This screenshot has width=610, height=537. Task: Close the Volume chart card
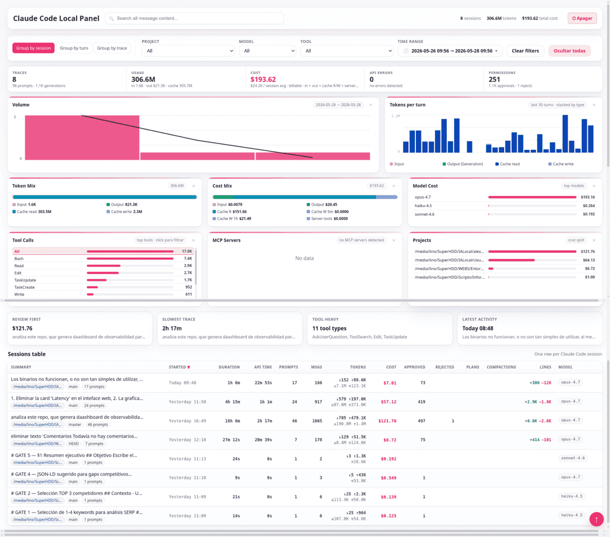click(371, 105)
